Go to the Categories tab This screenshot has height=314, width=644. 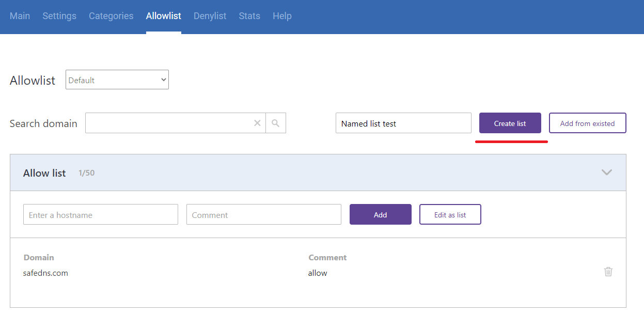coord(111,16)
